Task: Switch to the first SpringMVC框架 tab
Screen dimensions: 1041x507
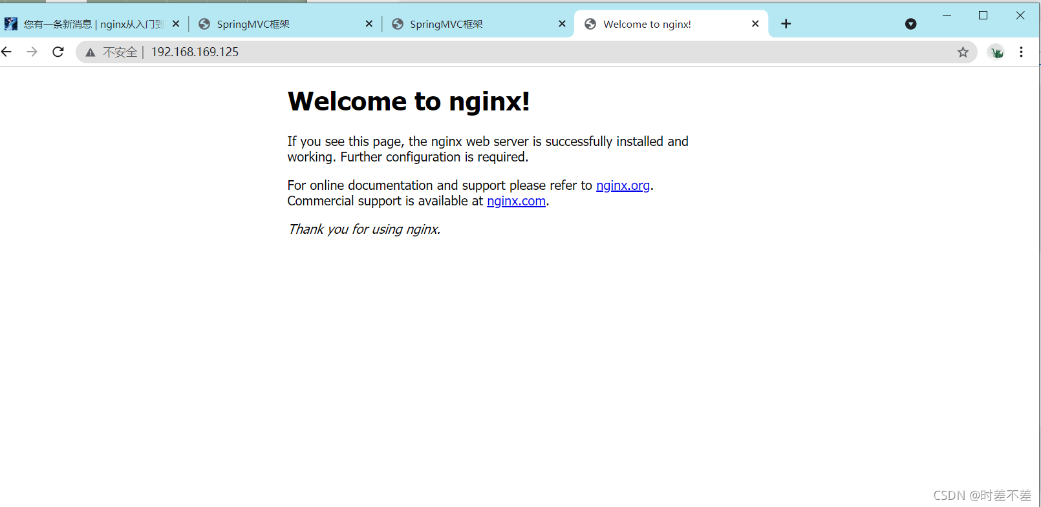Action: (x=284, y=24)
